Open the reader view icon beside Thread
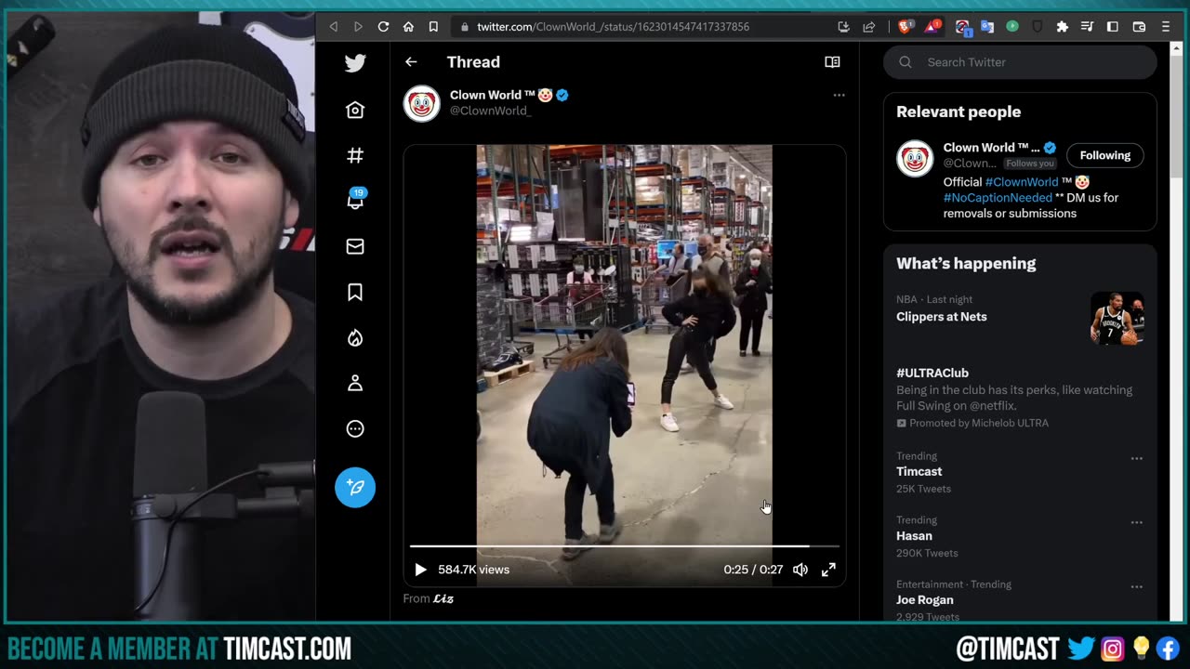 pos(832,62)
